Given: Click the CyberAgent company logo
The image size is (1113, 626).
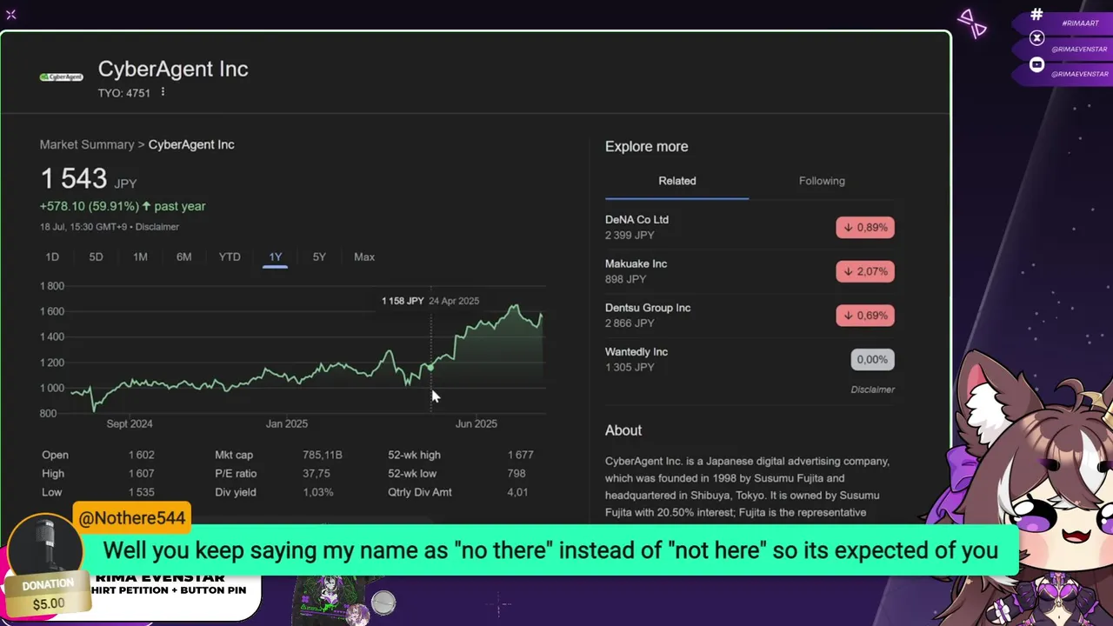Looking at the screenshot, I should coord(61,77).
